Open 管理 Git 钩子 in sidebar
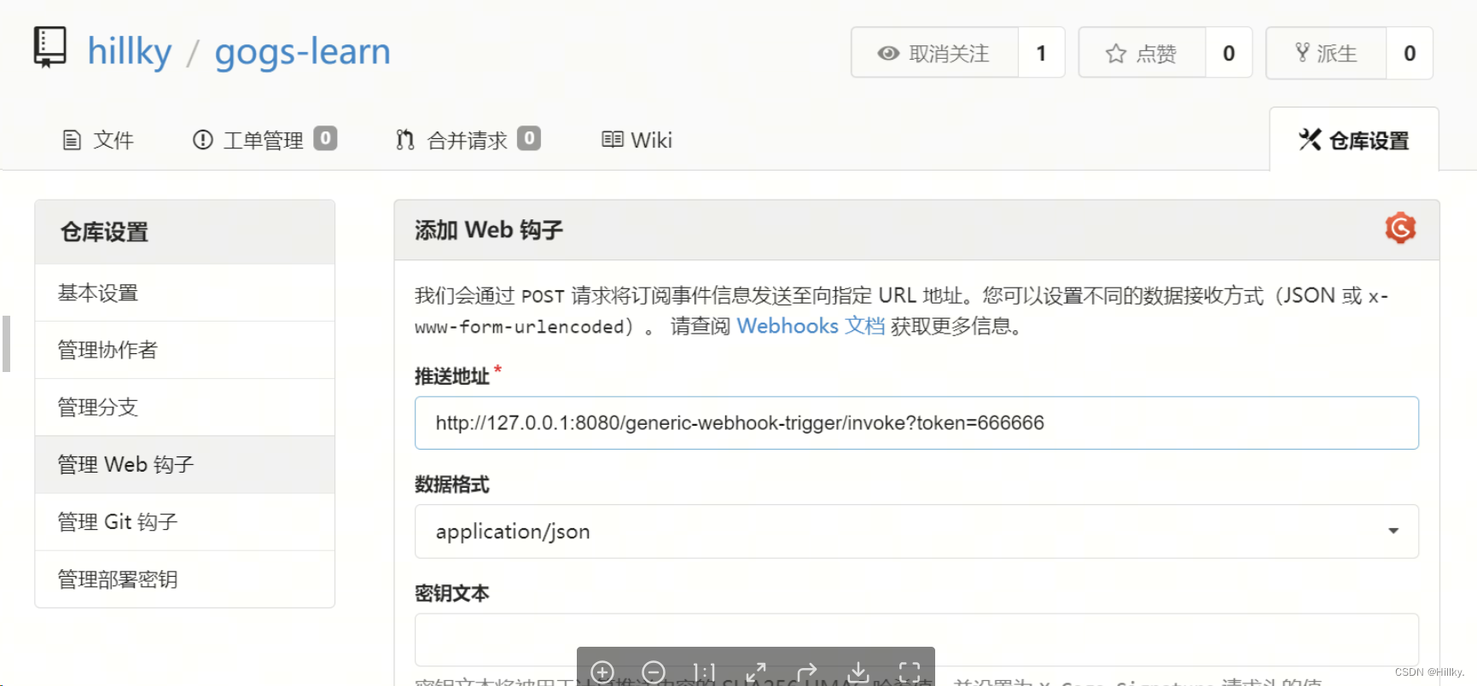 (184, 521)
